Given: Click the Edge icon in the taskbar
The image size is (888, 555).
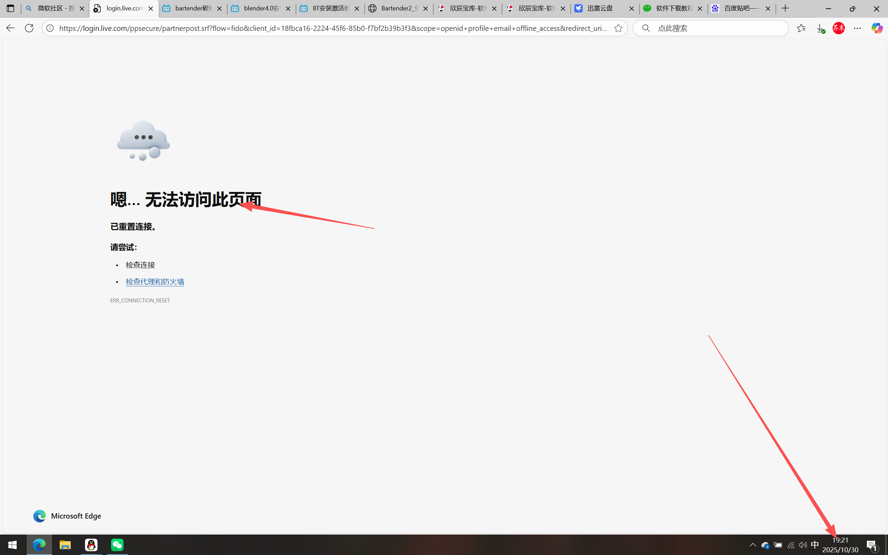Looking at the screenshot, I should coord(39,545).
